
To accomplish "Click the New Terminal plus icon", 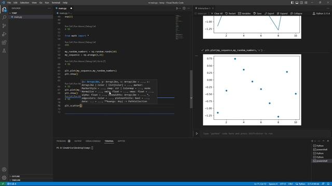I will [312, 141].
